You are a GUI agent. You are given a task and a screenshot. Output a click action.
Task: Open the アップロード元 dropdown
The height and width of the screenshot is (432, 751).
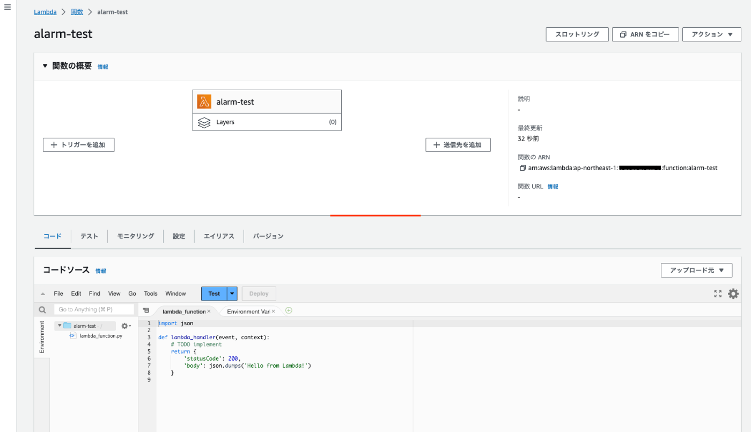click(x=696, y=270)
